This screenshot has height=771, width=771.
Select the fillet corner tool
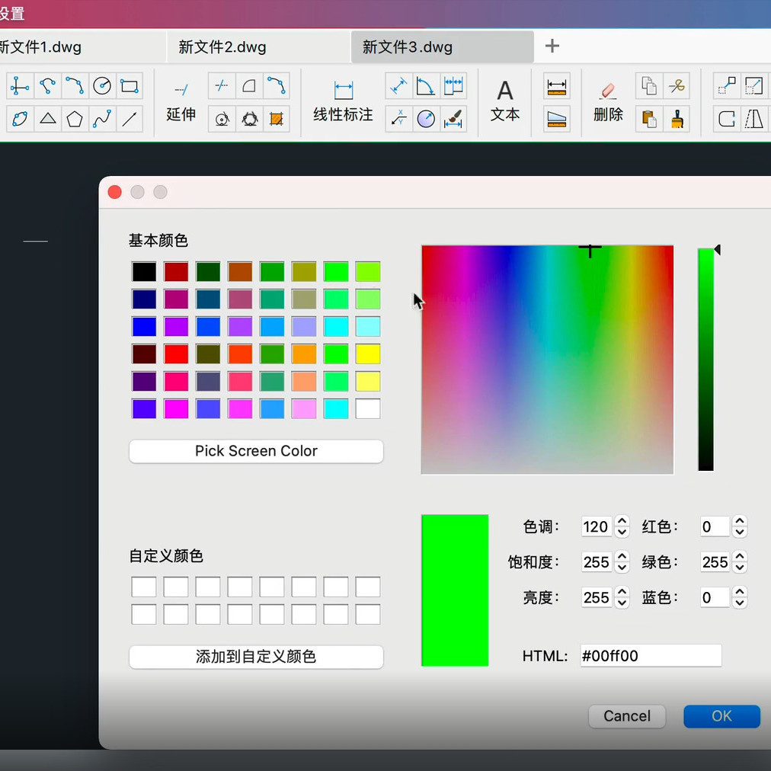249,86
